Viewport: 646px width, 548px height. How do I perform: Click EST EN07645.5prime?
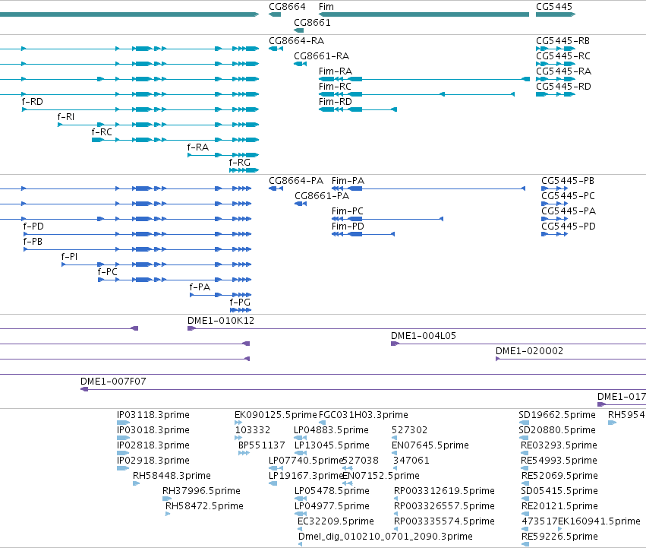(430, 446)
